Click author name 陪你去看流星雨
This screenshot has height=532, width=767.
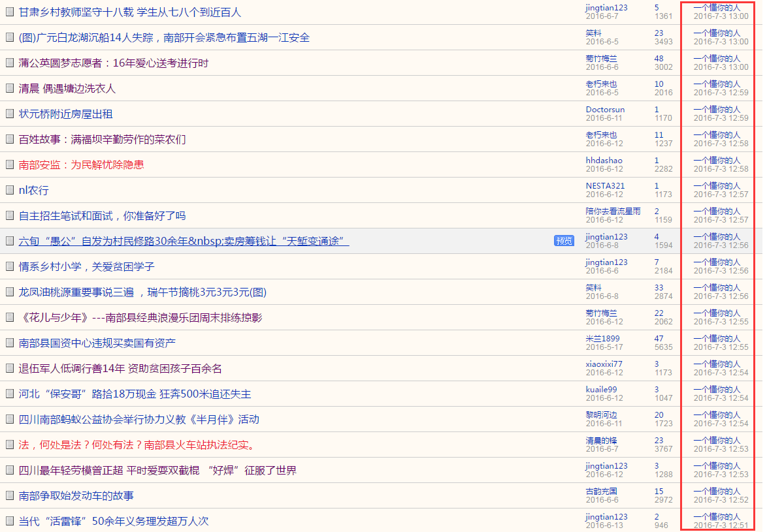pyautogui.click(x=613, y=211)
